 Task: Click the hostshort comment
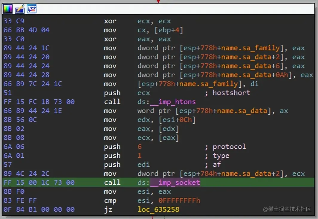231,93
